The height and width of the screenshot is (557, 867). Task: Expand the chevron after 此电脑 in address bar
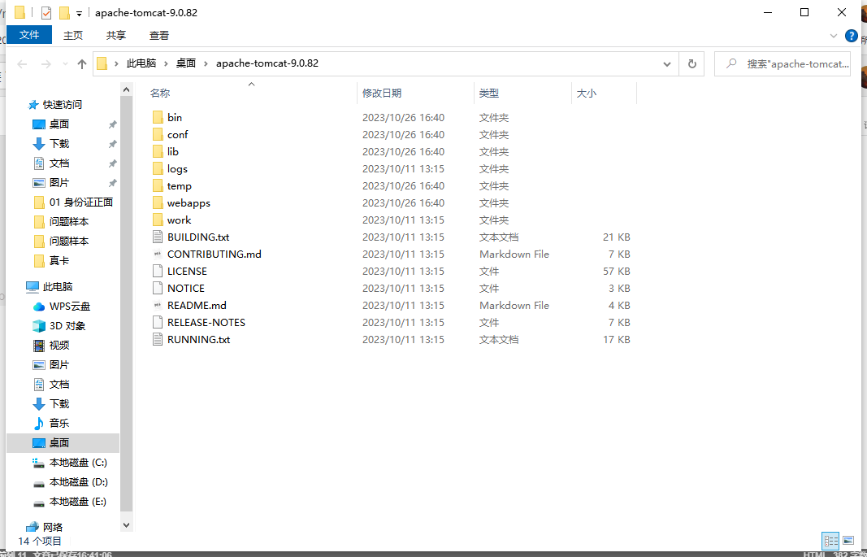[x=166, y=63]
